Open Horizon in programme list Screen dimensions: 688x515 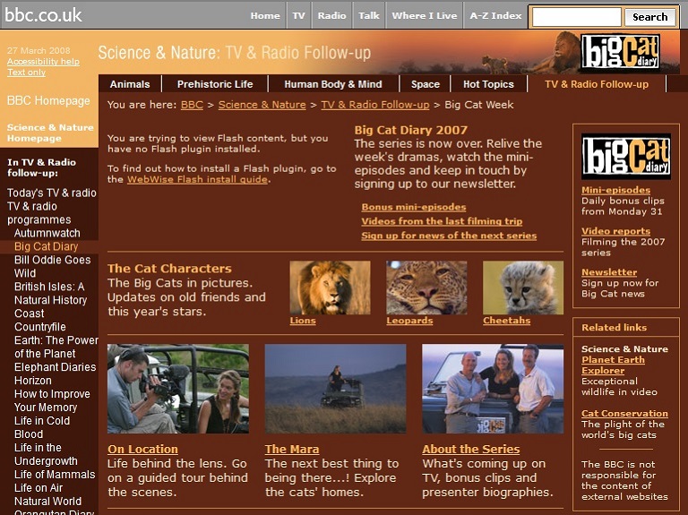tap(33, 381)
